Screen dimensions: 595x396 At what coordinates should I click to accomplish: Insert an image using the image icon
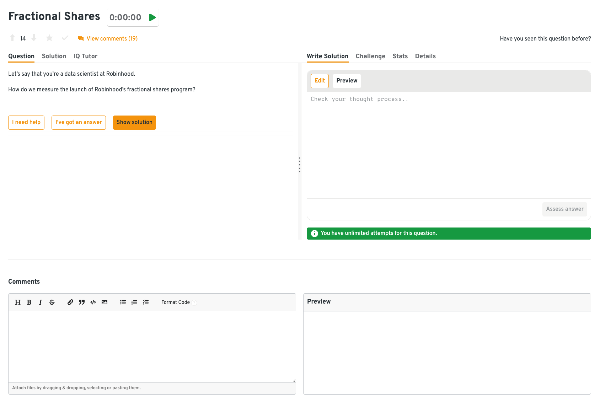[x=104, y=302]
